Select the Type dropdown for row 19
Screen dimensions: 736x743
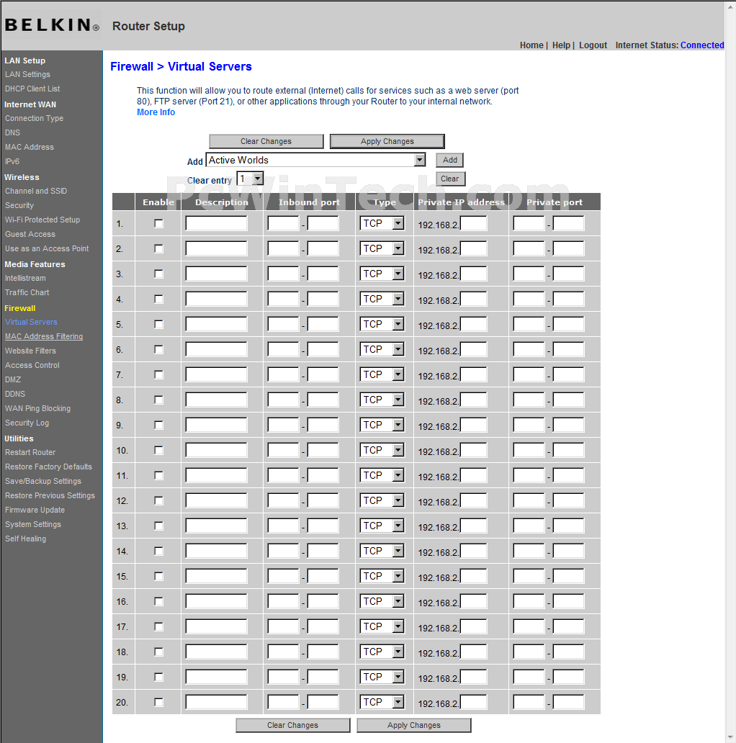point(382,677)
